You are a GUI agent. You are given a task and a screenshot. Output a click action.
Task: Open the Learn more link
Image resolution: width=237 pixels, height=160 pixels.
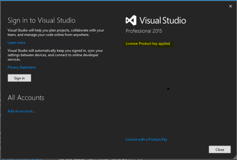(16, 43)
